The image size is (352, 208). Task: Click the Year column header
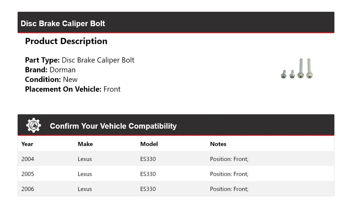coord(27,144)
